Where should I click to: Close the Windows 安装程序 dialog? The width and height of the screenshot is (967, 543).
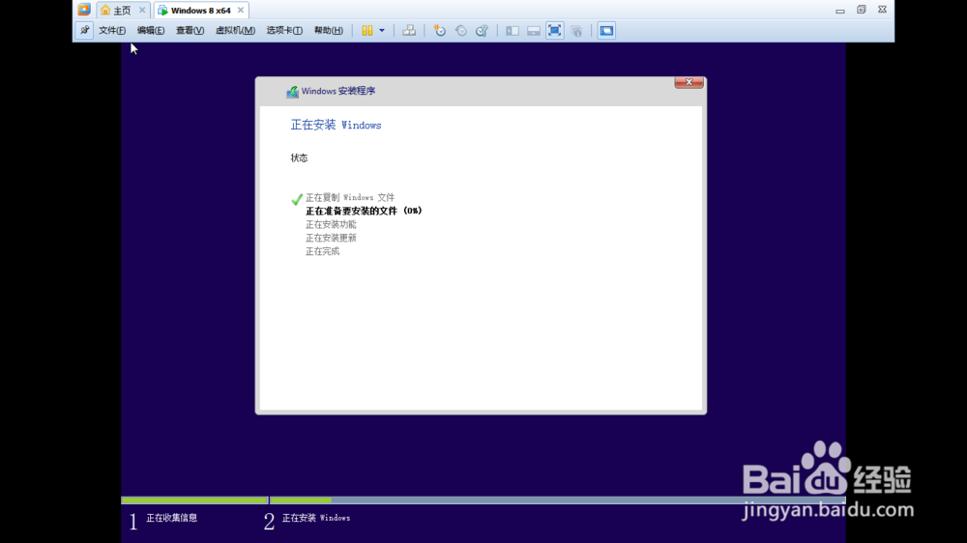tap(689, 82)
